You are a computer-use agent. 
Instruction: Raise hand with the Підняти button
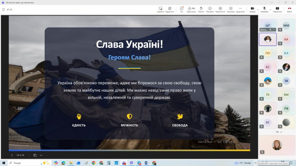201,9
